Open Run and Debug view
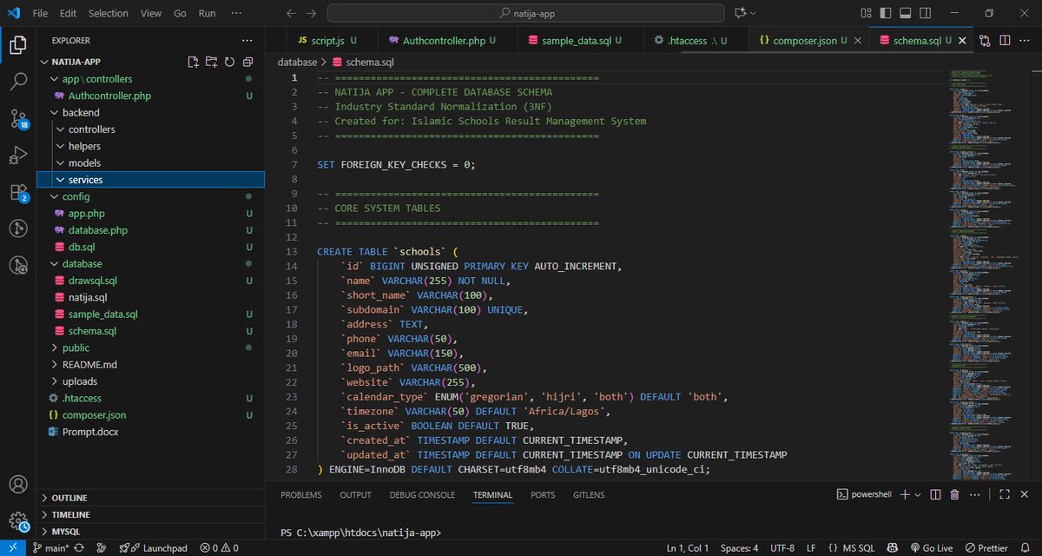The image size is (1042, 556). pos(17,156)
